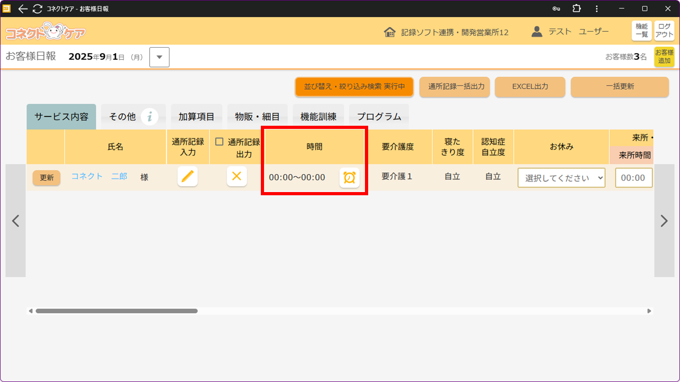Reload page with the refresh icon

pyautogui.click(x=37, y=8)
